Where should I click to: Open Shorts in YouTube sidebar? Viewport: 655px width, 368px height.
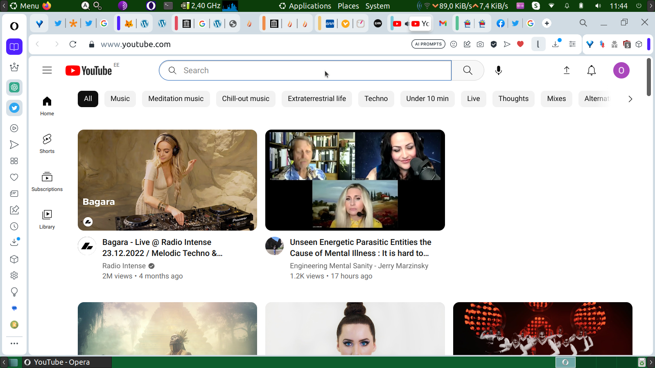pyautogui.click(x=47, y=144)
